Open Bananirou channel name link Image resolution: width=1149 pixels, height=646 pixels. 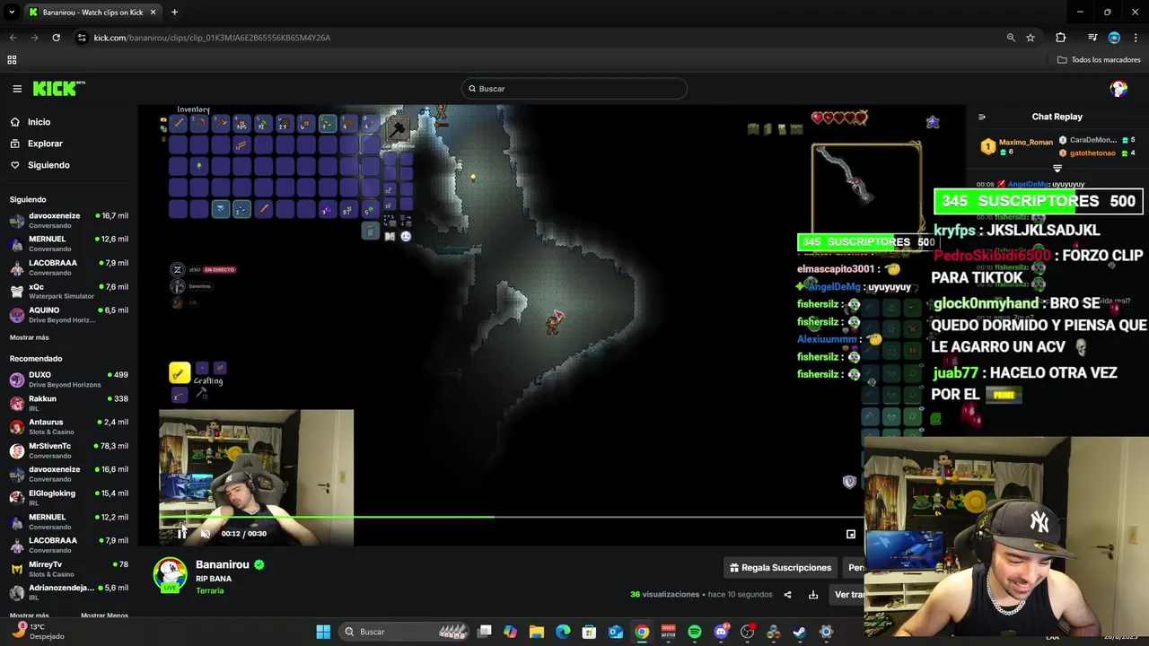pos(222,564)
